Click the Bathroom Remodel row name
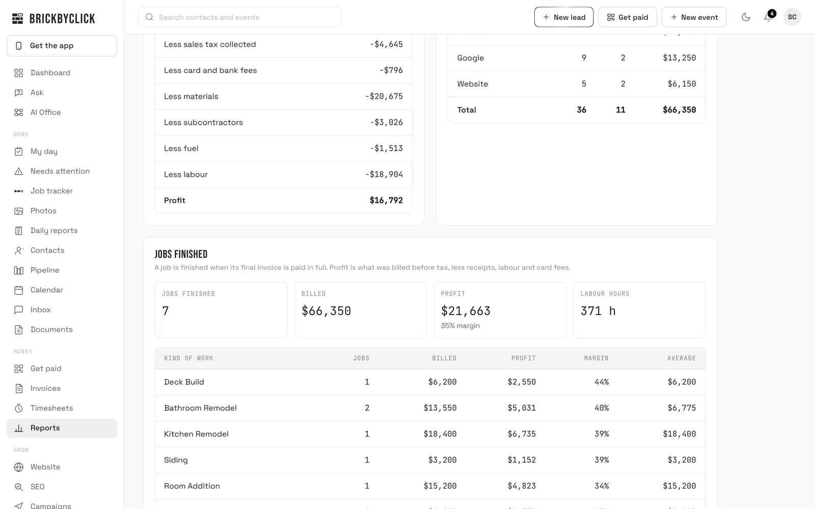 200,408
